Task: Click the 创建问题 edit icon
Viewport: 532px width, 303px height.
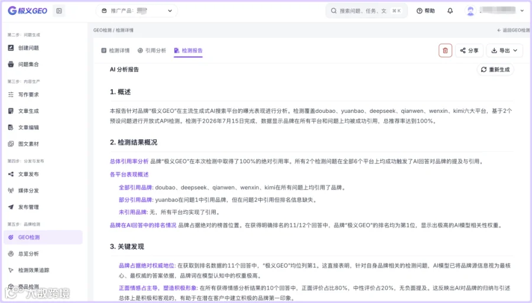Action: pos(11,48)
